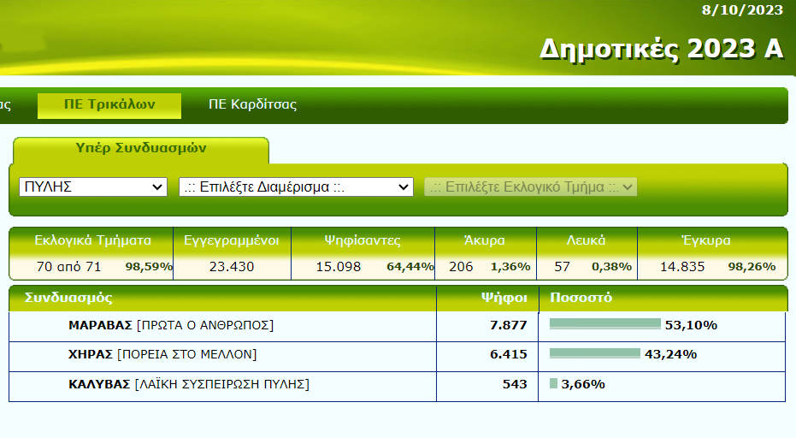This screenshot has width=796, height=438.
Task: Select the ΜΑΡΑΒΑΣ [ΠΡΩΤΑ Ο ΑΝΘΡΩΠΟΣ] entry
Action: (171, 325)
